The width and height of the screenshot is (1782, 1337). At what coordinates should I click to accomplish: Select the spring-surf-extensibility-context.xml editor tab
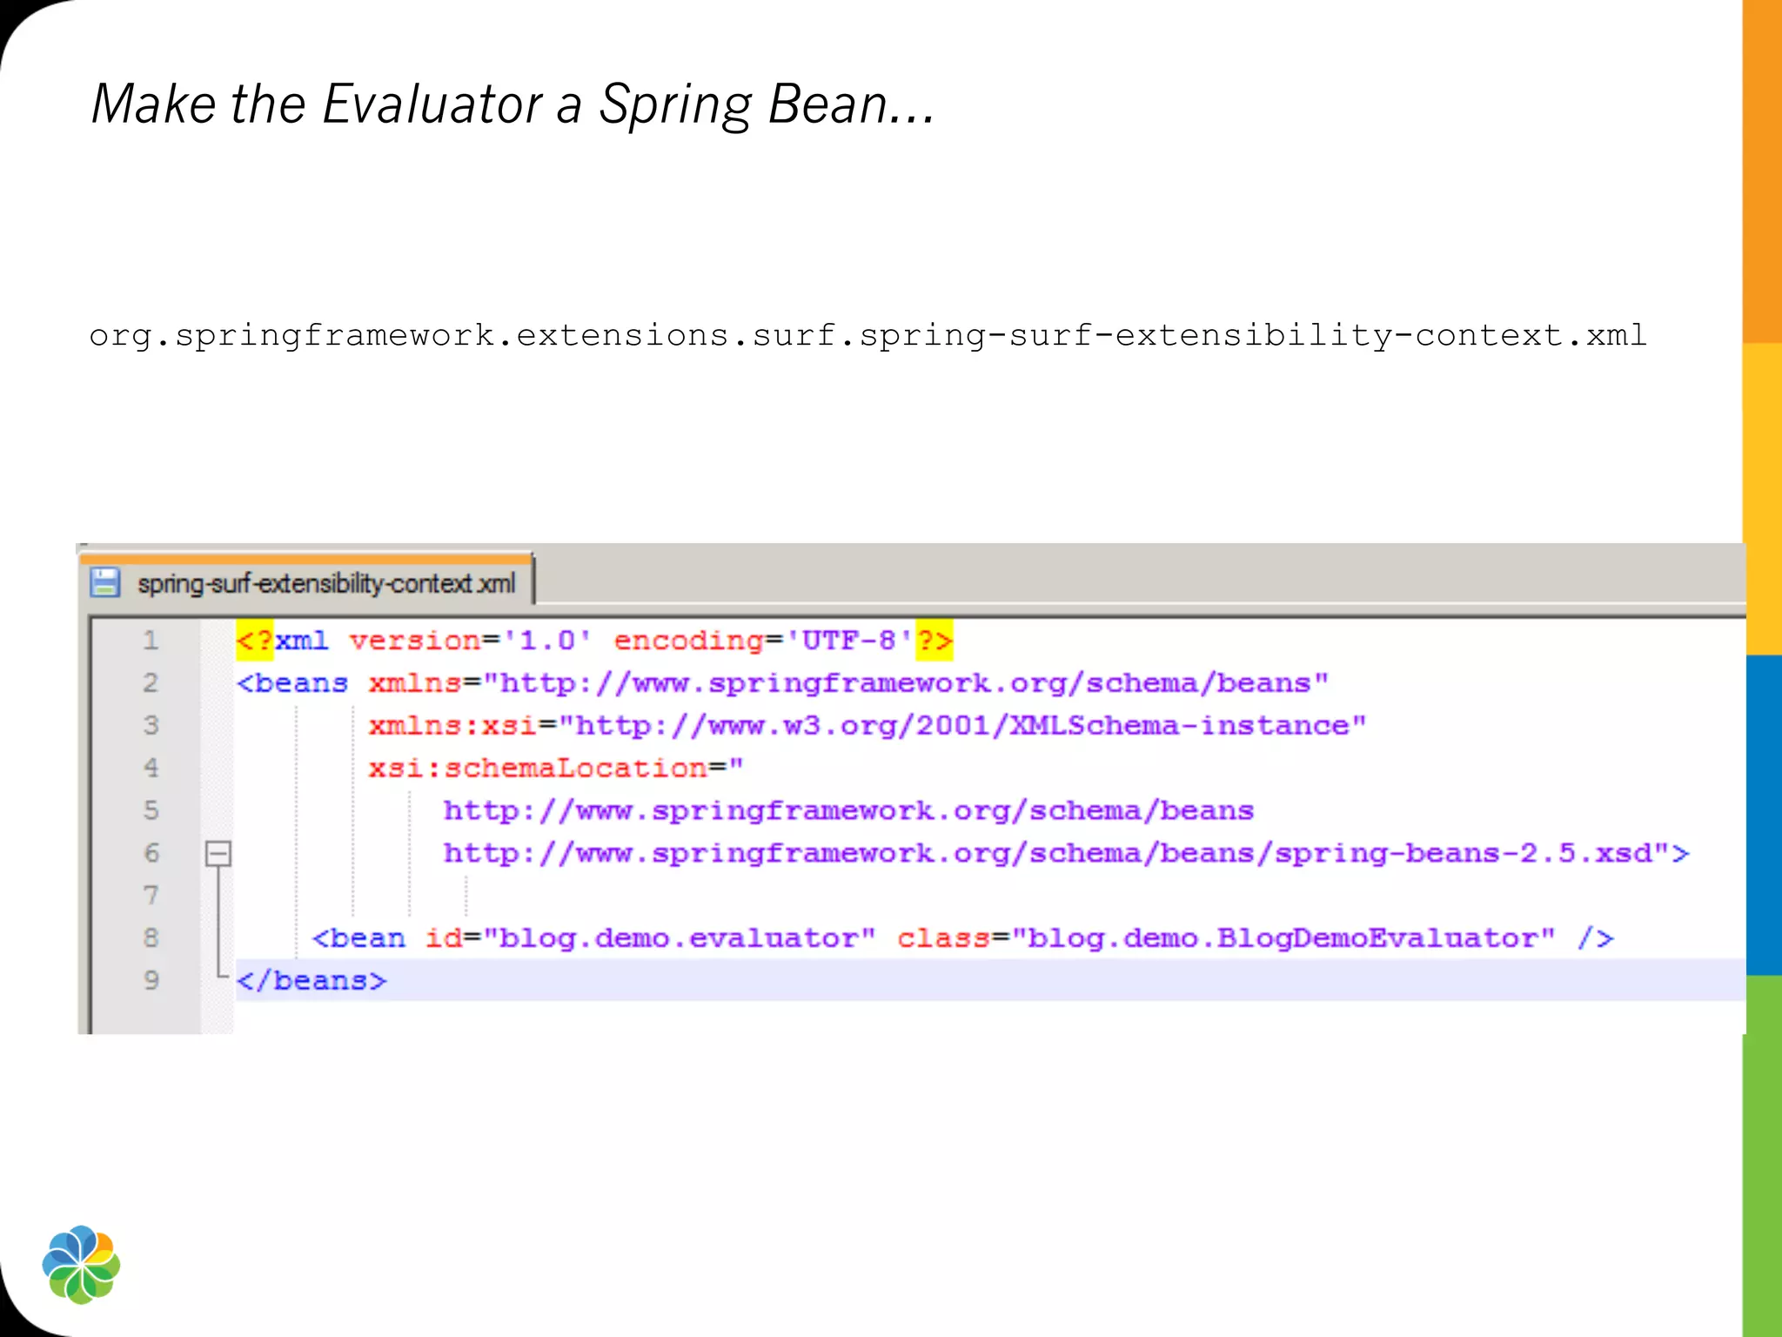tap(306, 581)
